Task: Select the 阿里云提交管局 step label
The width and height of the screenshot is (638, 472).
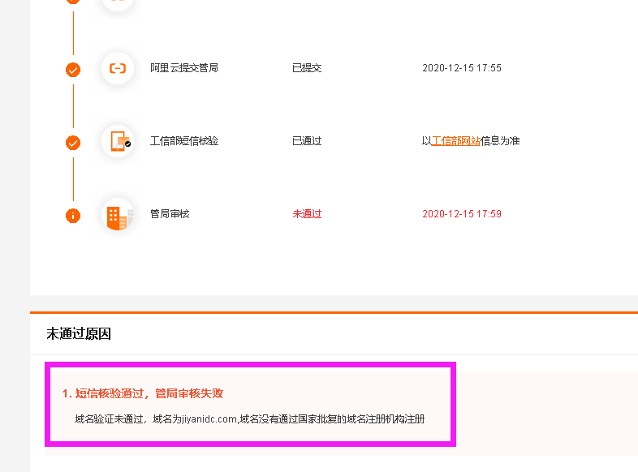Action: 184,68
